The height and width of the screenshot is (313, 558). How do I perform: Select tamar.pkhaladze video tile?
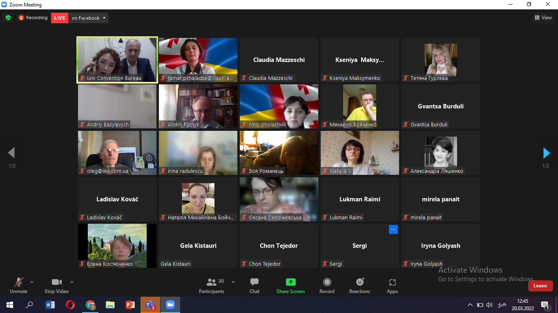198,60
